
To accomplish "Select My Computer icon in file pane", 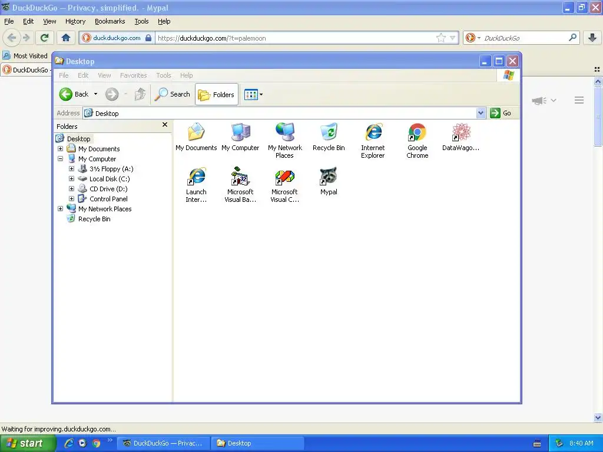I will click(x=240, y=137).
